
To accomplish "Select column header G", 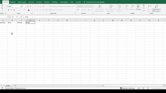I will [58, 20].
